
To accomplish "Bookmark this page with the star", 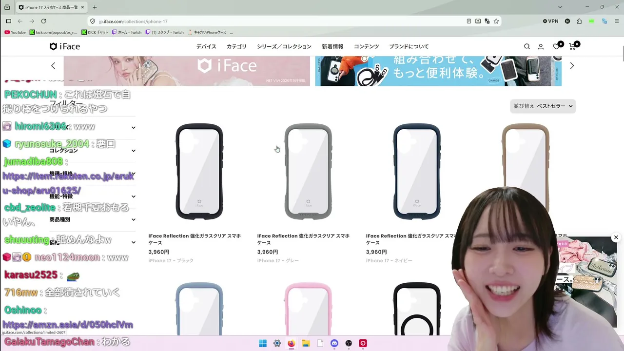I will [x=496, y=21].
